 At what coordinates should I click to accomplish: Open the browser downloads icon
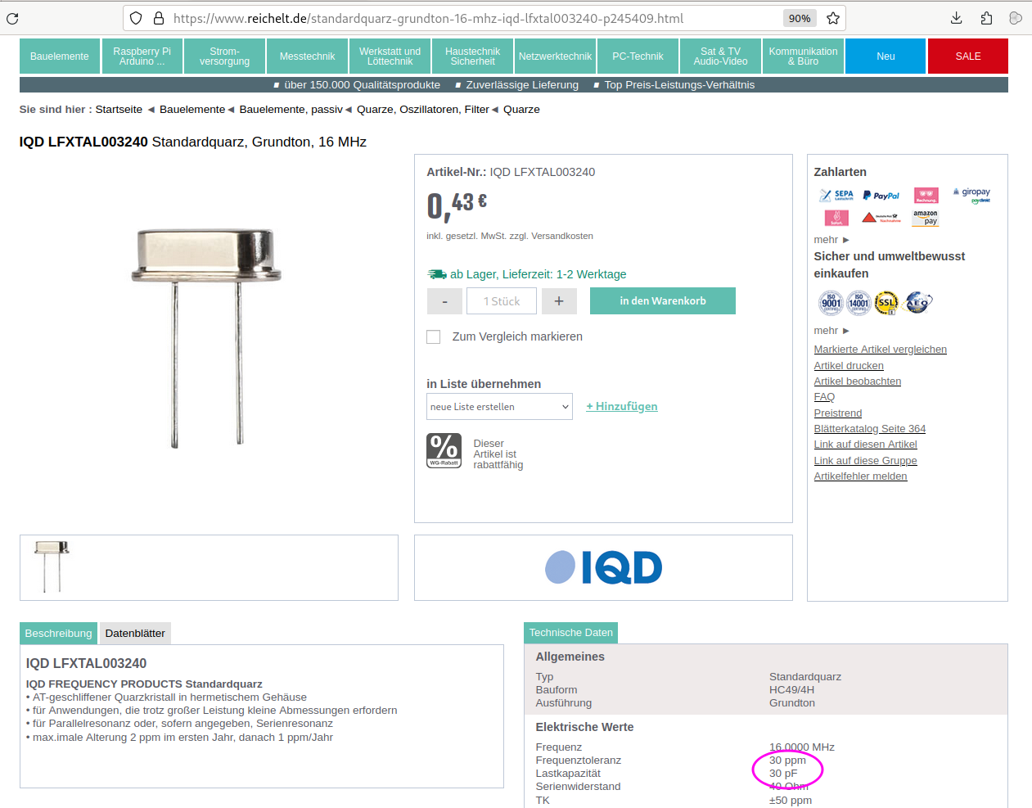(x=956, y=18)
